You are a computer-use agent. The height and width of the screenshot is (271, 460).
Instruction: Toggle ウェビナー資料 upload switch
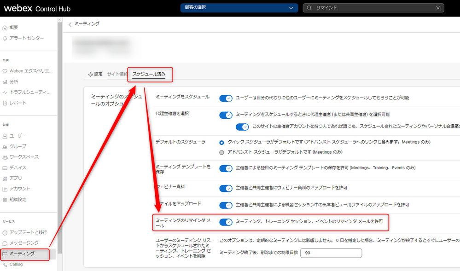coord(226,188)
